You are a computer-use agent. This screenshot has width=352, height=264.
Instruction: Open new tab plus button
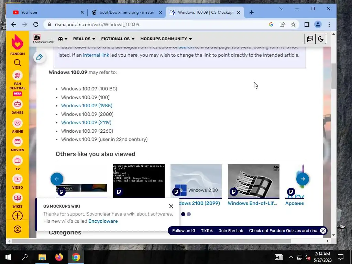point(251,12)
